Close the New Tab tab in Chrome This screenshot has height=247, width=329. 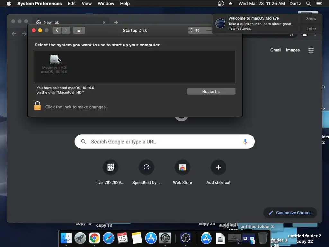pos(104,22)
